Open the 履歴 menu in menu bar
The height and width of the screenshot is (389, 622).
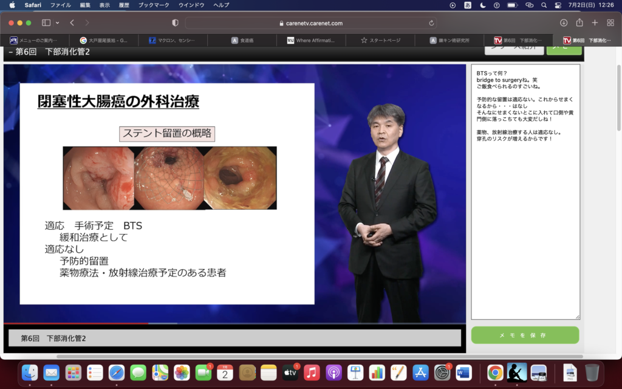(x=123, y=5)
